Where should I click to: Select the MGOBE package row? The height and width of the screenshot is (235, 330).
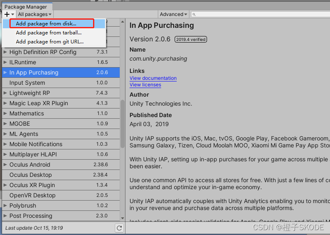click(x=61, y=124)
